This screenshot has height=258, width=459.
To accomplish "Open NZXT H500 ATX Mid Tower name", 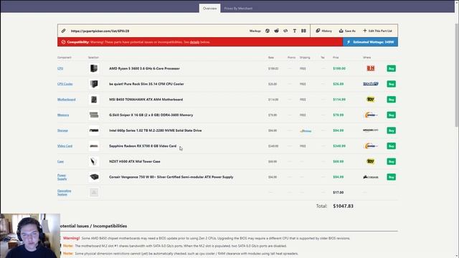I will [135, 161].
